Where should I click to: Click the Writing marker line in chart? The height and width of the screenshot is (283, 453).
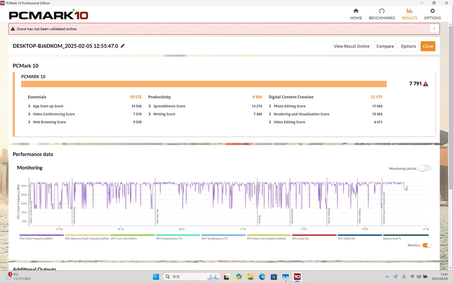(x=258, y=201)
